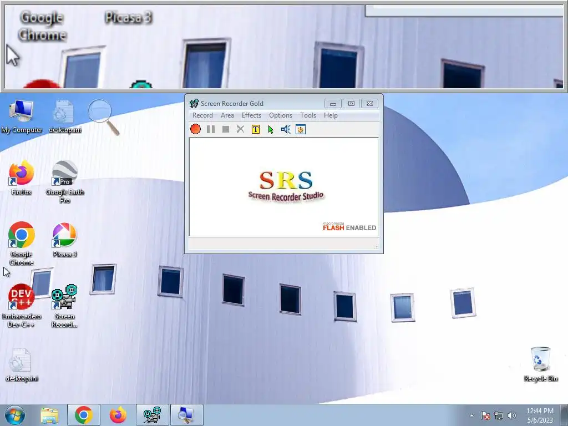568x426 pixels.
Task: Select the Firefox desktop shortcut
Action: (22, 178)
